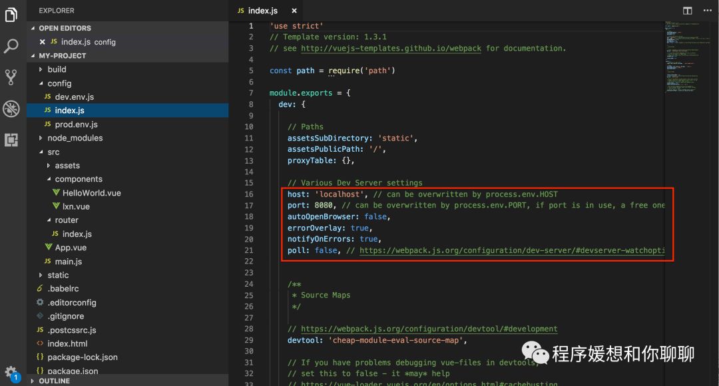
Task: Click the EXPLORER panel title
Action: [x=57, y=11]
